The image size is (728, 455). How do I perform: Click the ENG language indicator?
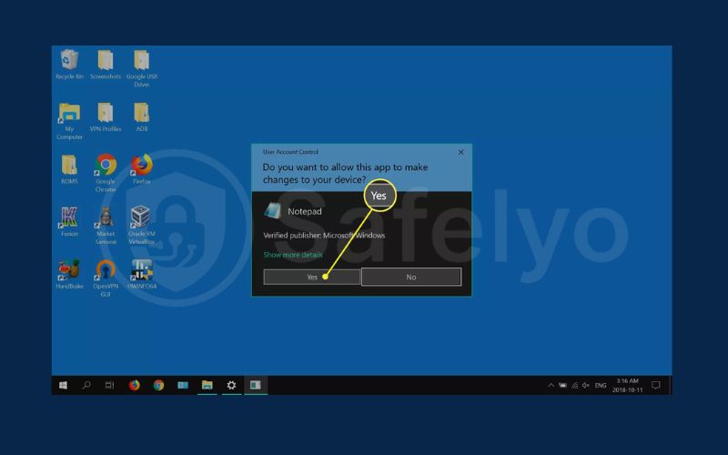click(x=601, y=385)
